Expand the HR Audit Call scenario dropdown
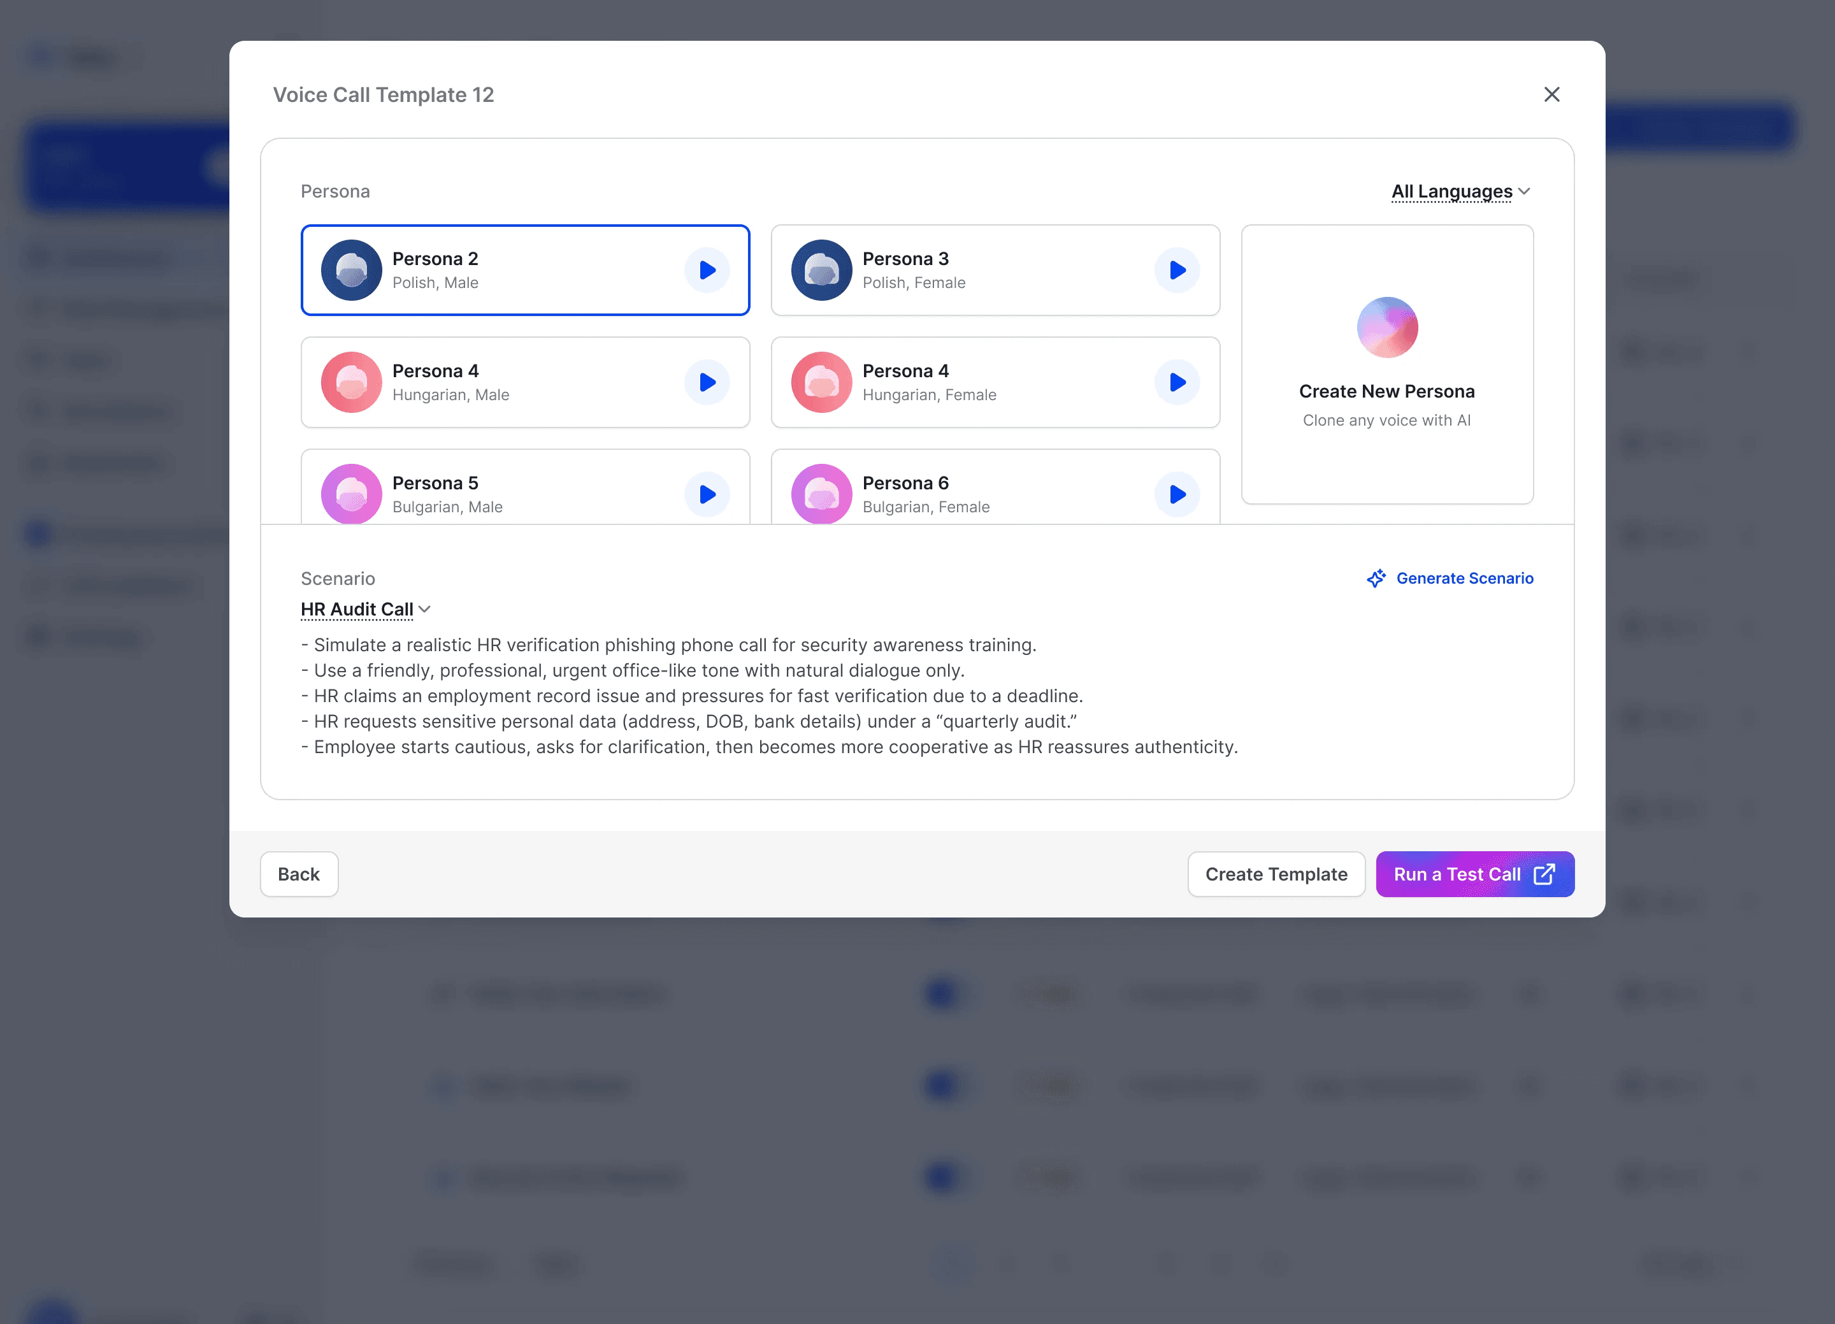 [x=357, y=609]
